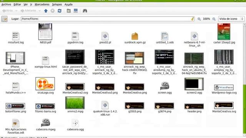The height and width of the screenshot is (138, 246).
Task: Open the Archivo menu
Action: (x=6, y=4)
